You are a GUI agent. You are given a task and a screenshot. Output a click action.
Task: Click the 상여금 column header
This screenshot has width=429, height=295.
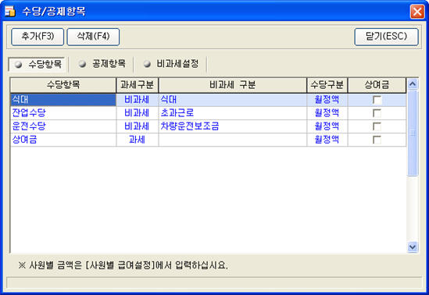point(377,85)
